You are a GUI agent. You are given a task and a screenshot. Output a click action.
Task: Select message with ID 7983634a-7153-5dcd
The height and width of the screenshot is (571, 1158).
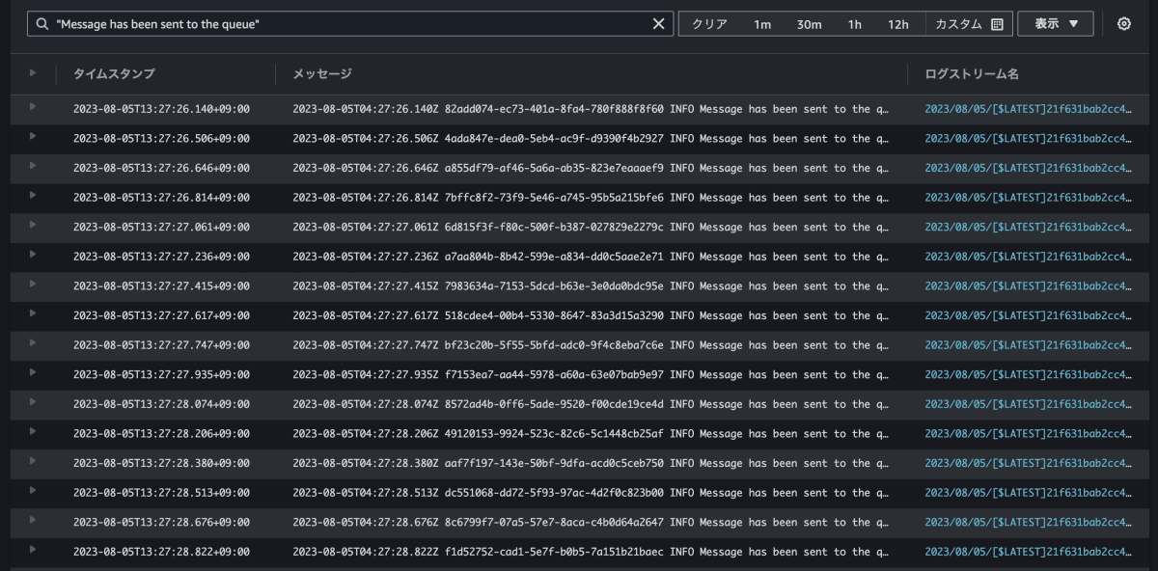coord(591,286)
